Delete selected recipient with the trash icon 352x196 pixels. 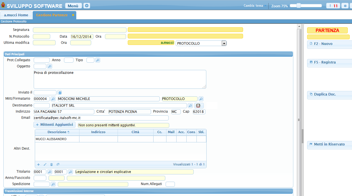tap(51, 165)
